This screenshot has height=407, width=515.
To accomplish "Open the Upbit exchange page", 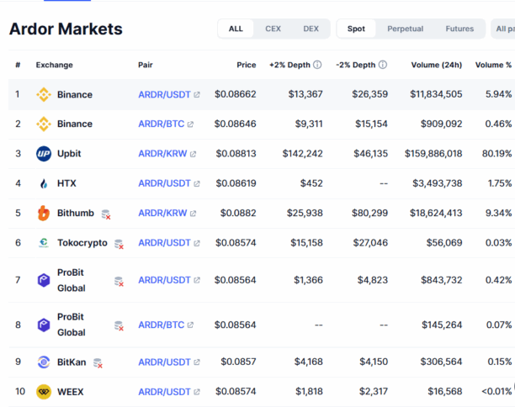I will (x=69, y=154).
